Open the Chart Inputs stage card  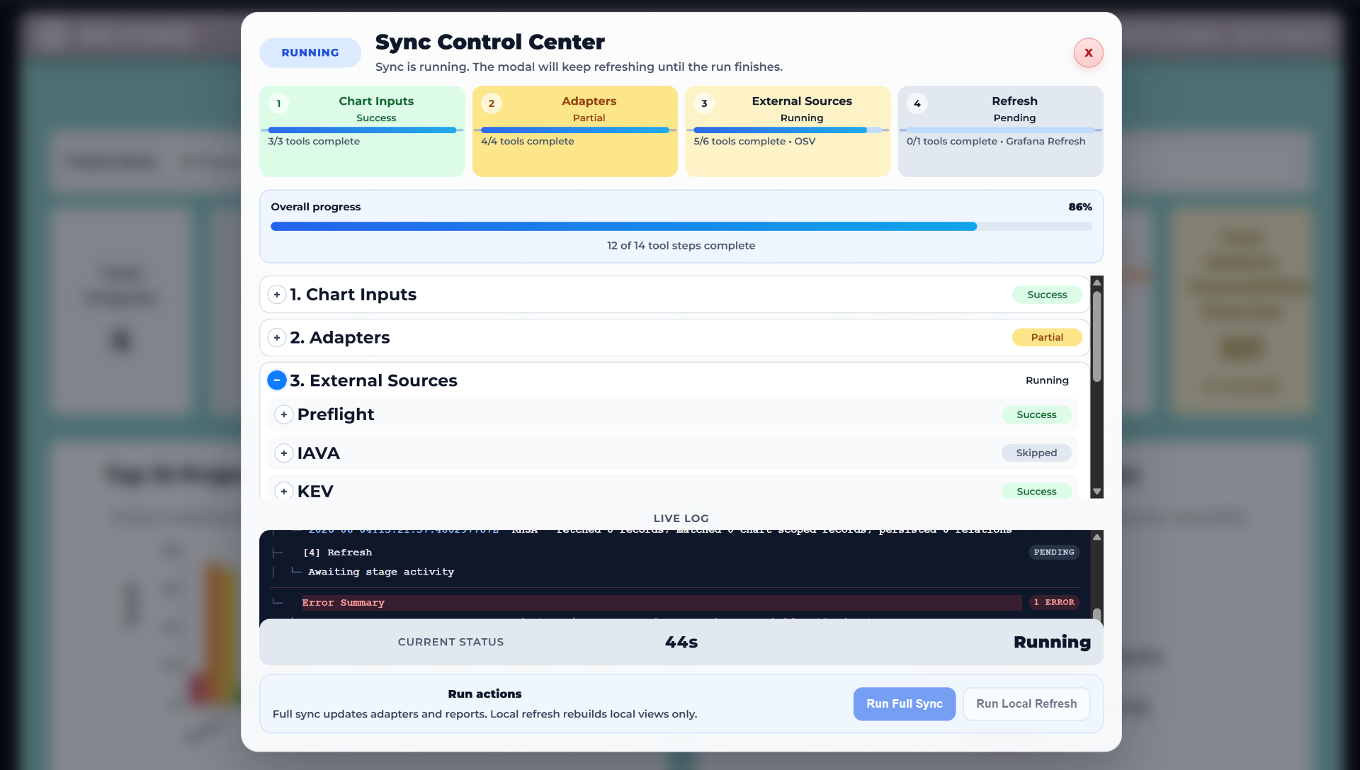(x=362, y=131)
